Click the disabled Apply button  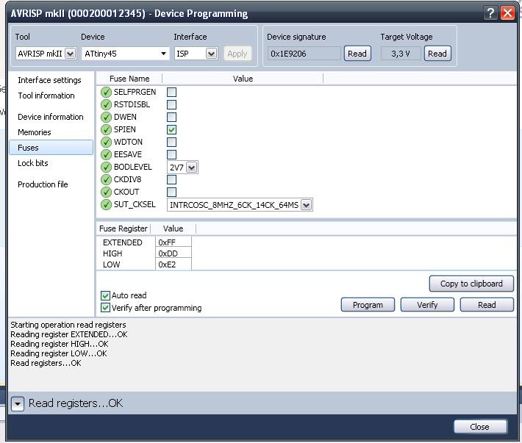pos(237,54)
